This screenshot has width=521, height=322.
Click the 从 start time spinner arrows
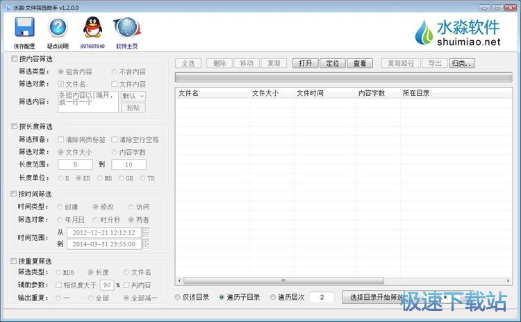(x=146, y=232)
